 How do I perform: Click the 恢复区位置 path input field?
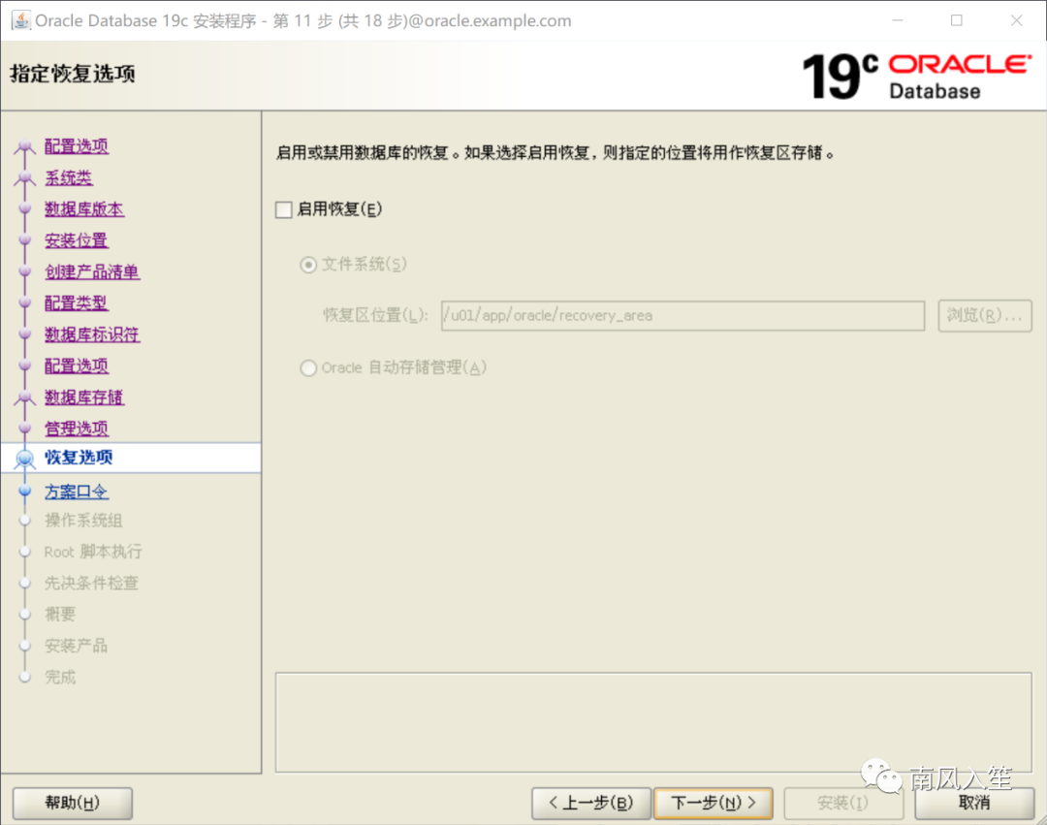pos(682,316)
